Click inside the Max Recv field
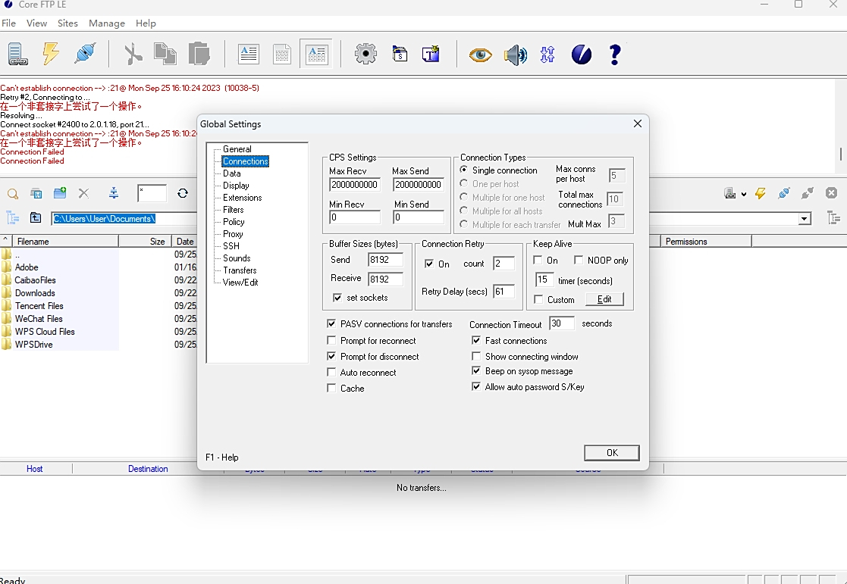The height and width of the screenshot is (584, 847). [353, 184]
